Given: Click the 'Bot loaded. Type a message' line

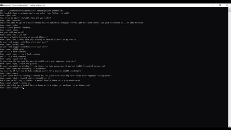Looking at the screenshot, I should (35, 13).
